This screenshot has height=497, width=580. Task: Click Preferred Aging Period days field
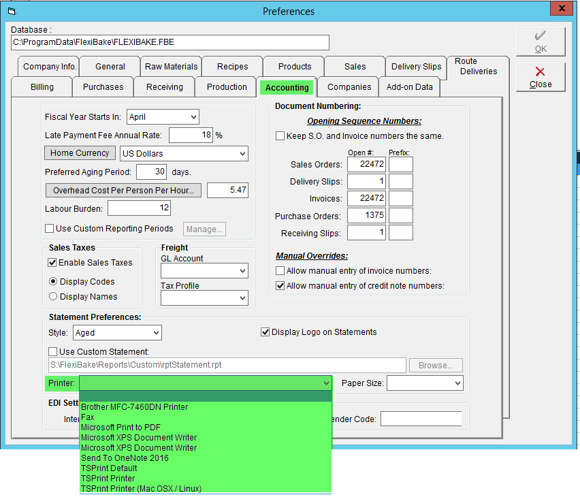click(151, 172)
